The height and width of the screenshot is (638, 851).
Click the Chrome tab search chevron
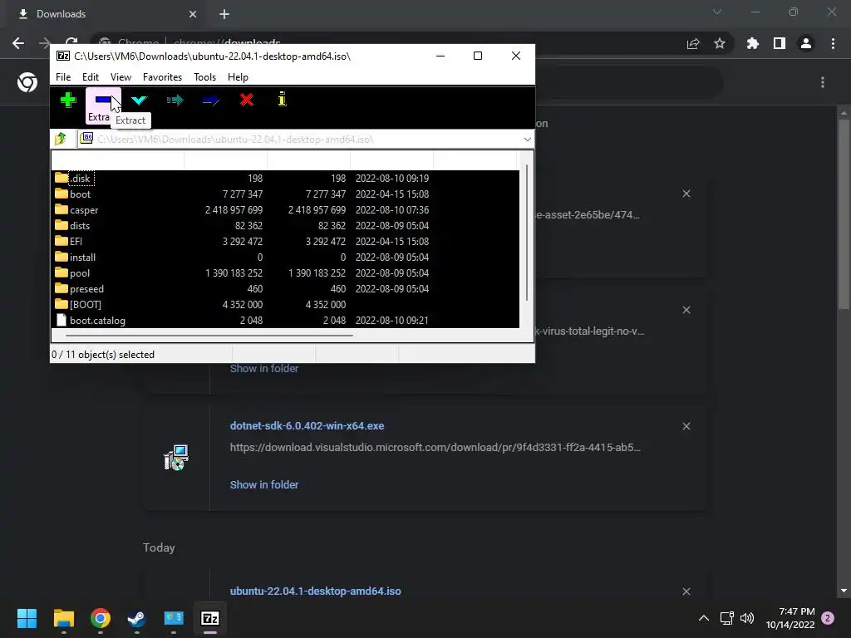[x=717, y=12]
